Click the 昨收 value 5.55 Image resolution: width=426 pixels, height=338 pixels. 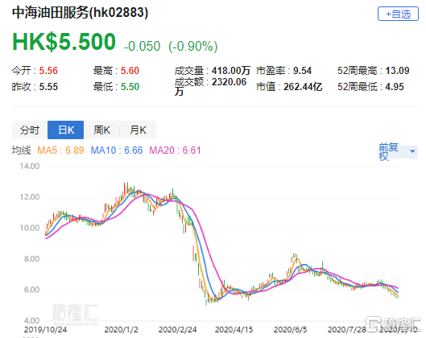(x=48, y=87)
